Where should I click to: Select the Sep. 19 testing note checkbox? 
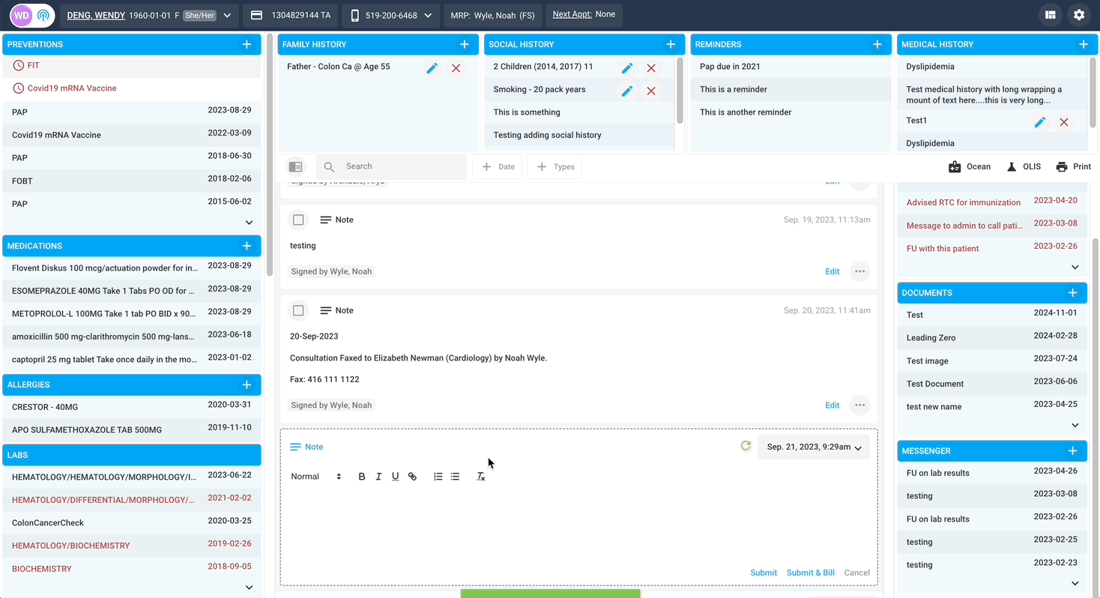point(298,220)
